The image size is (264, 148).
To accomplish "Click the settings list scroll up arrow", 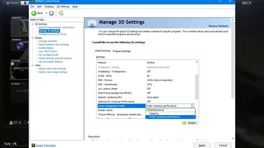I will pos(197,62).
